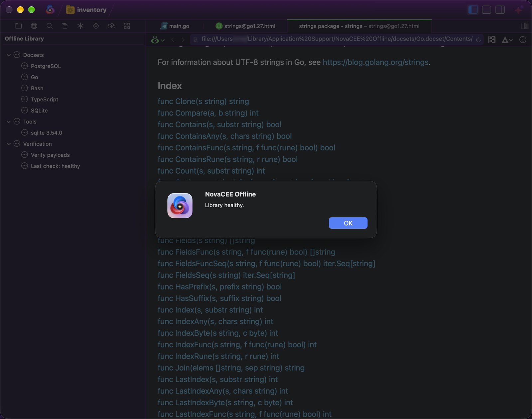Select the TypeScript docset
This screenshot has height=419, width=532.
coord(44,99)
